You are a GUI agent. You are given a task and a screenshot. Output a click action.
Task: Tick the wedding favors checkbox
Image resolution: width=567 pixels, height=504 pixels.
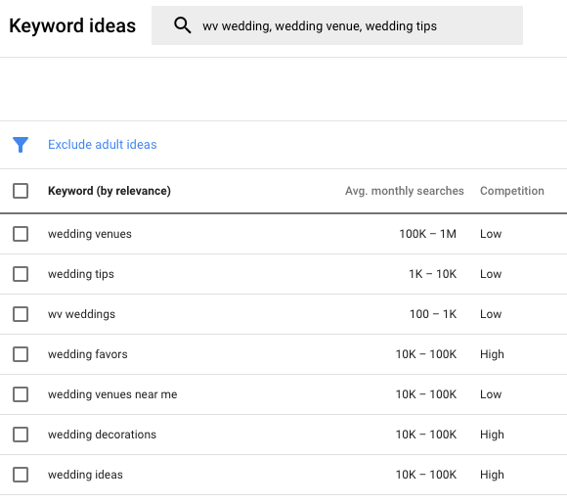pyautogui.click(x=21, y=354)
